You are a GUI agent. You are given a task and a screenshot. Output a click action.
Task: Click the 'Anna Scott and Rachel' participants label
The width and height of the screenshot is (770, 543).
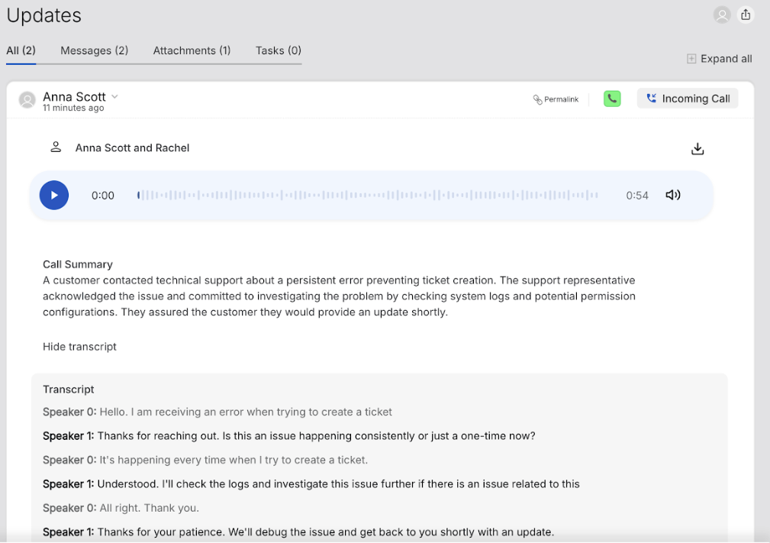[x=132, y=148]
